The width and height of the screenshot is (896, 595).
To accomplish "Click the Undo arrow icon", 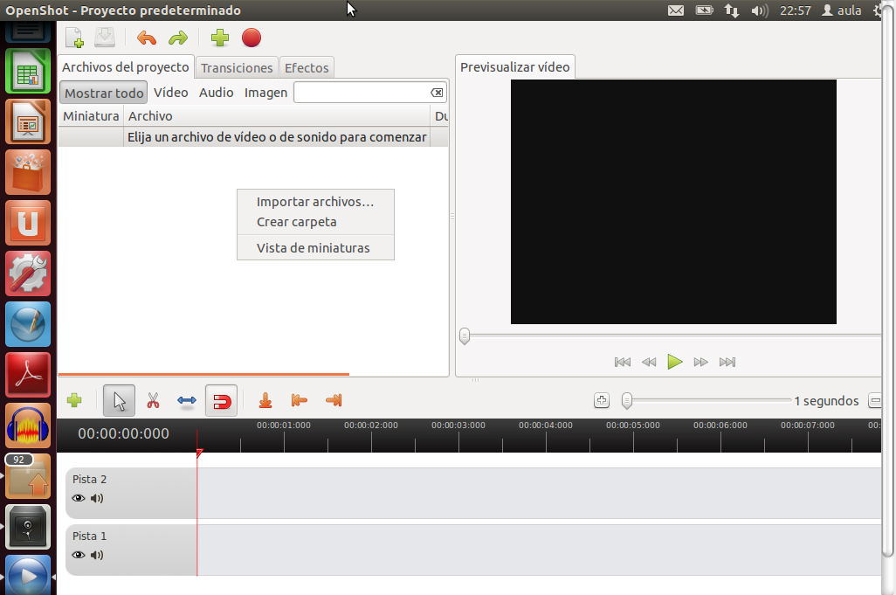I will point(147,38).
